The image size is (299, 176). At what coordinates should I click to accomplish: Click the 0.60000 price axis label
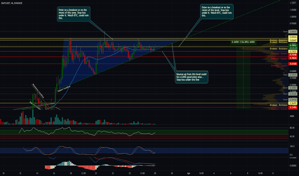[x=293, y=71]
